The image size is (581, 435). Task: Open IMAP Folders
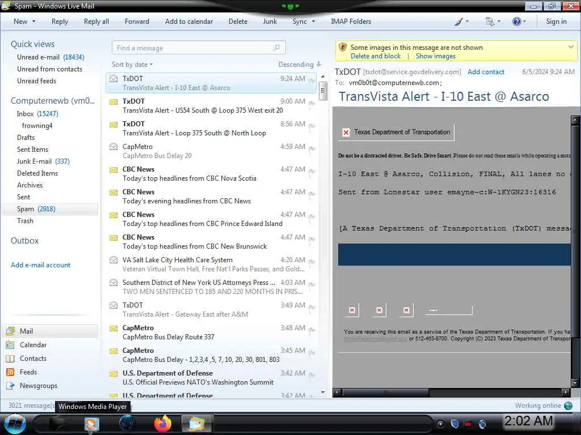coord(351,22)
